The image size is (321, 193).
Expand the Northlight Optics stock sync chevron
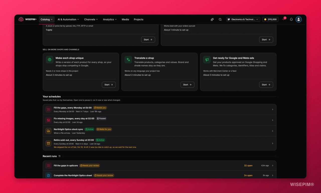pos(273,131)
